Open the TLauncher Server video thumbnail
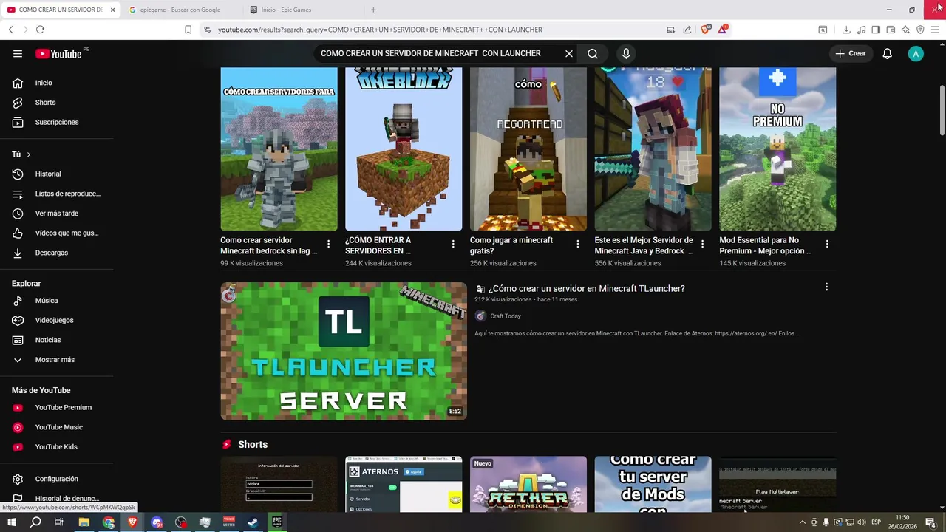The height and width of the screenshot is (532, 946). pyautogui.click(x=344, y=351)
